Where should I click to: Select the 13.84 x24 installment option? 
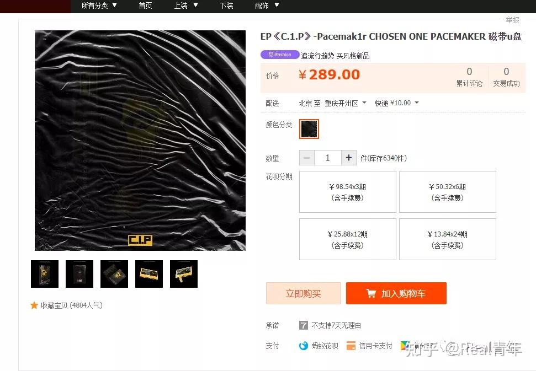click(x=448, y=239)
